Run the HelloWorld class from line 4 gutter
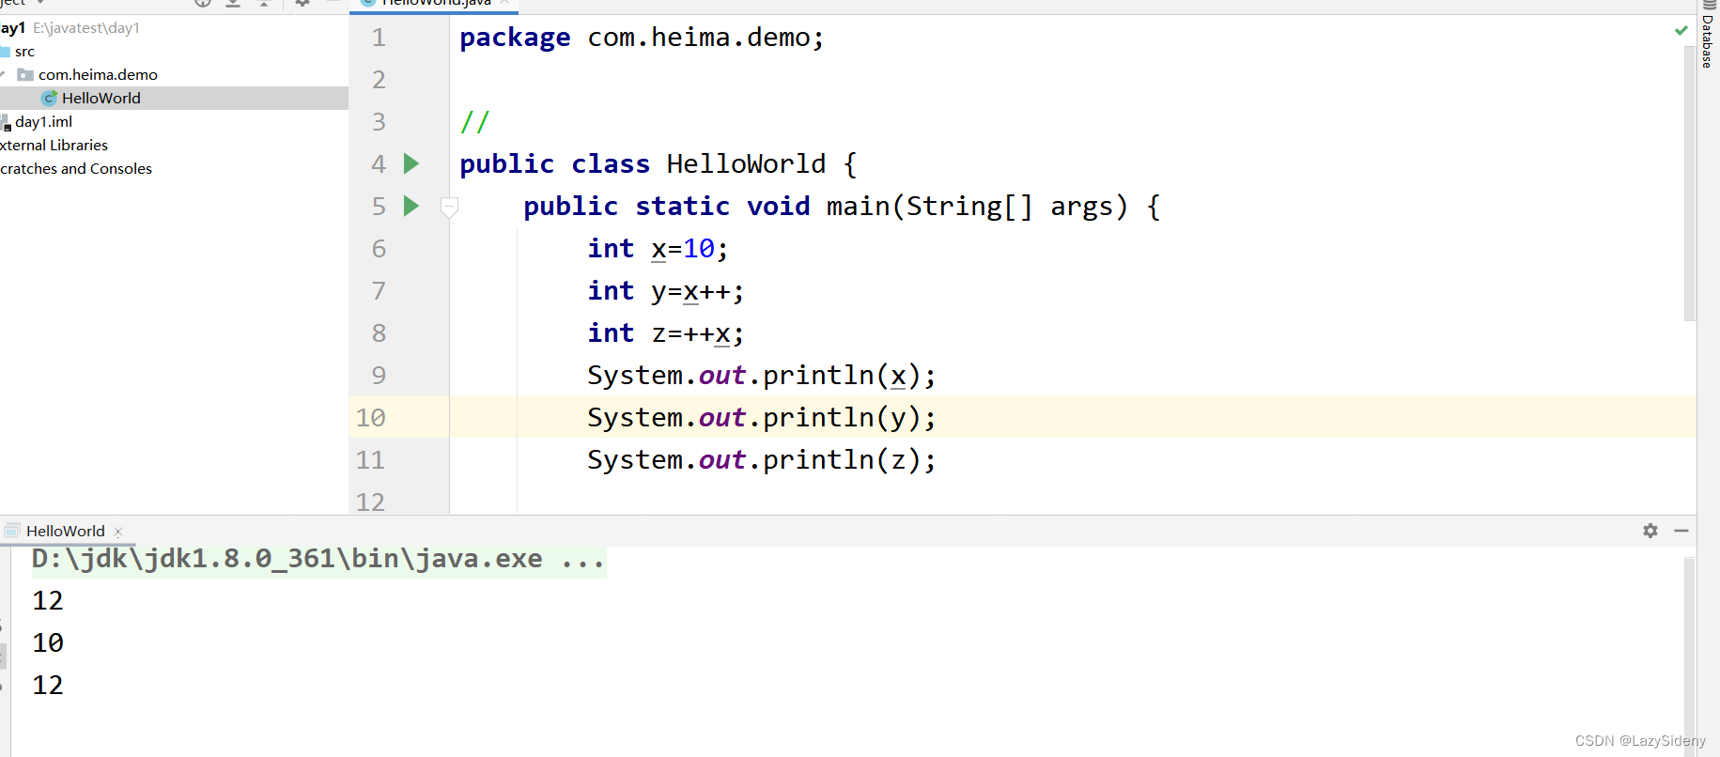The image size is (1720, 757). pyautogui.click(x=411, y=163)
